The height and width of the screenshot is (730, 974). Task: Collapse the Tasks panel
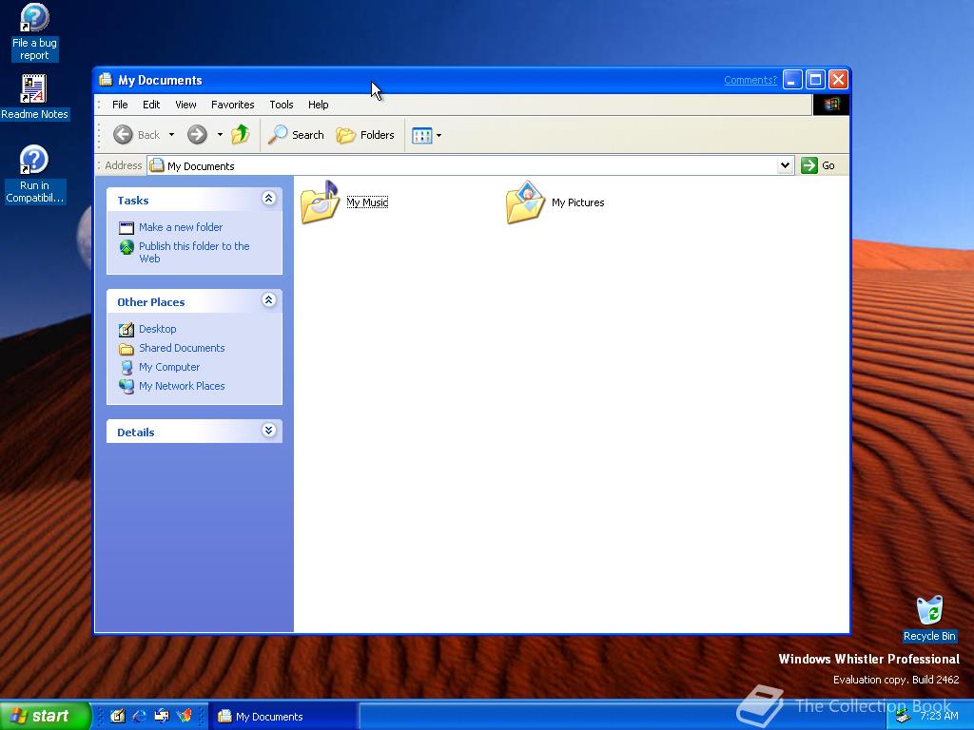coord(269,198)
